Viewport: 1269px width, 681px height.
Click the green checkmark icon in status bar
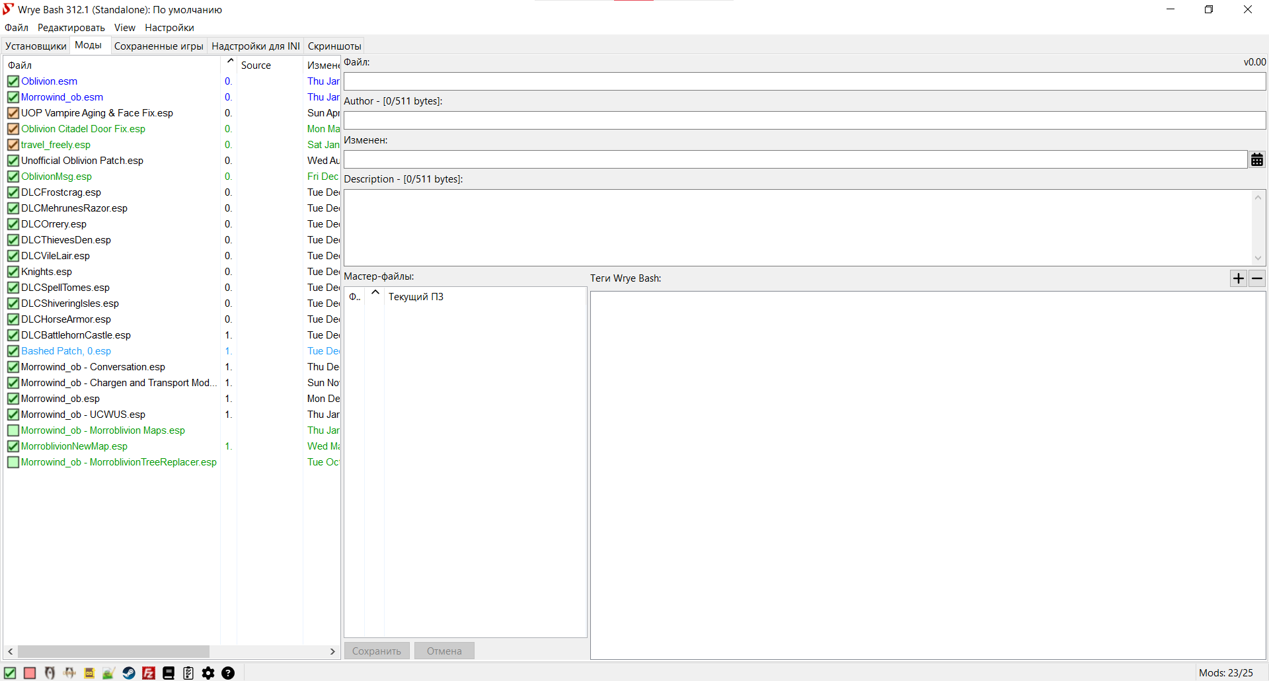[x=10, y=673]
